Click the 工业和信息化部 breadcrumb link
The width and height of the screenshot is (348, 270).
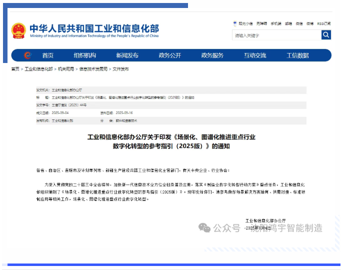[38, 69]
